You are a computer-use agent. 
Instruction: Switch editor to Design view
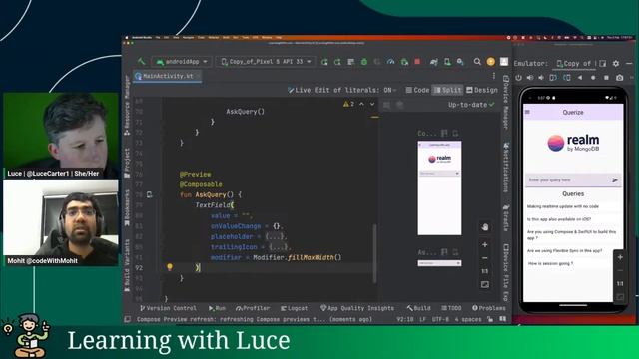481,90
